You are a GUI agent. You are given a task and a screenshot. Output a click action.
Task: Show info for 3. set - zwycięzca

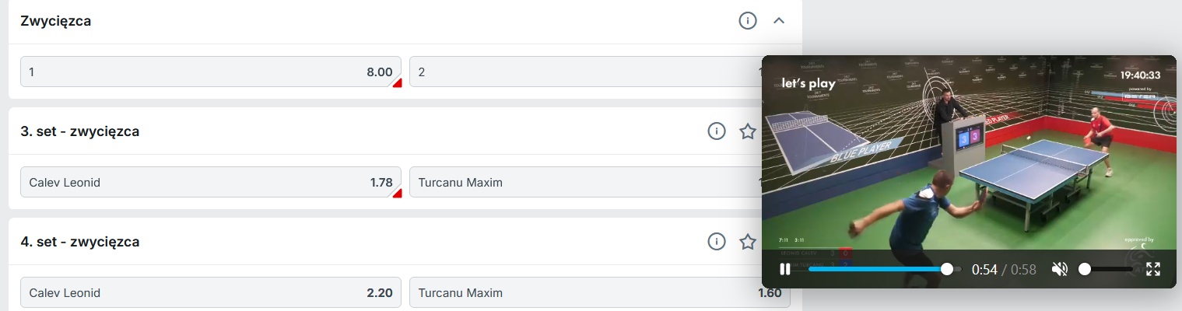717,131
